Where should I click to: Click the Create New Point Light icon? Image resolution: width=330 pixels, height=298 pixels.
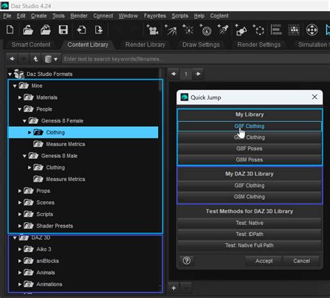(x=188, y=30)
